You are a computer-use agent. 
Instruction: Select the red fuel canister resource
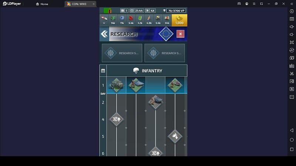tap(131, 20)
